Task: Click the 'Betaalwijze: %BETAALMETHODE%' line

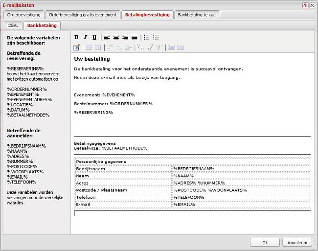Action: [x=111, y=148]
